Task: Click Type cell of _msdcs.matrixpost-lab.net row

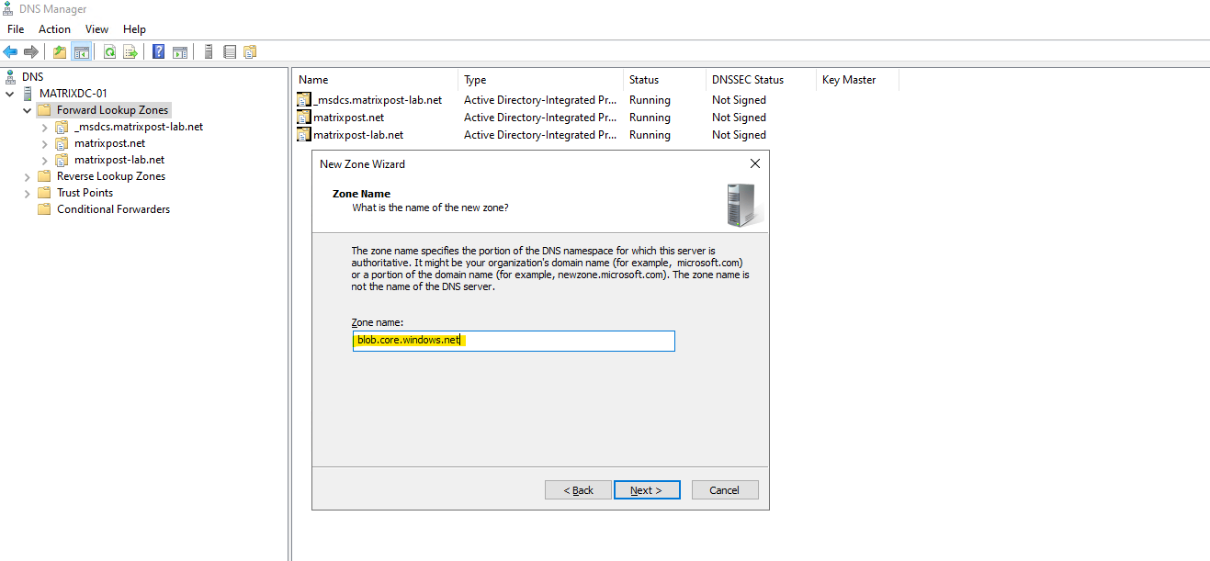Action: [540, 100]
